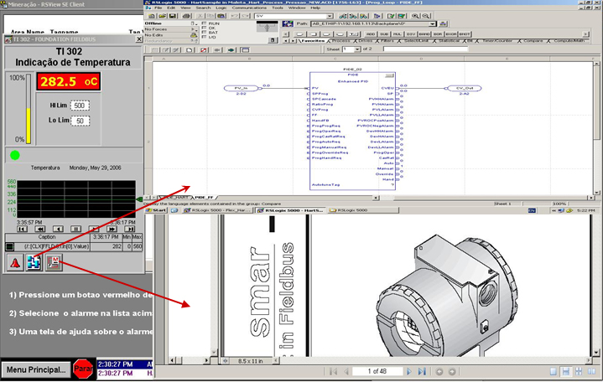Open the Search menu in RSLogix 5000
The width and height of the screenshot is (603, 382).
pyautogui.click(x=203, y=8)
